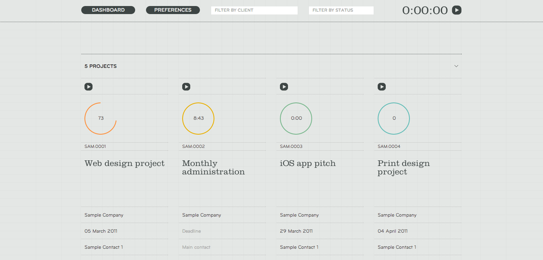Open the iOS app pitch title
This screenshot has height=260, width=543.
point(308,163)
